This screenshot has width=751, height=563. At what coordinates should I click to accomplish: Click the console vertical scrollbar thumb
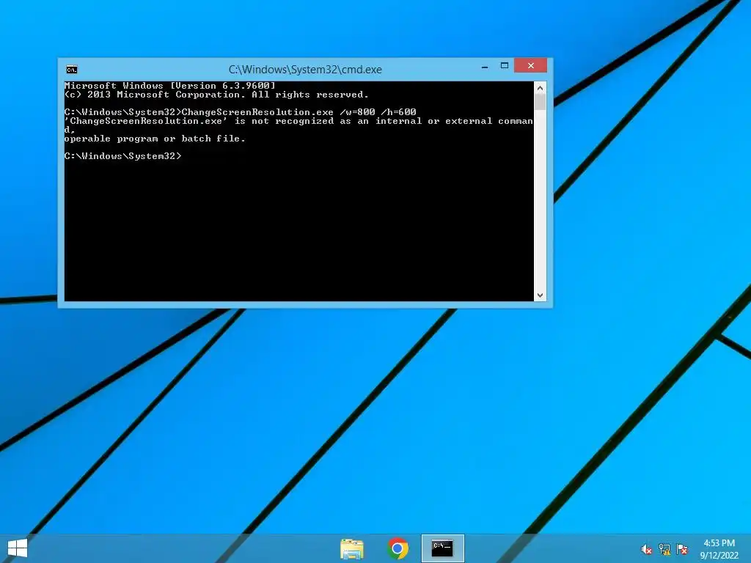(541, 103)
